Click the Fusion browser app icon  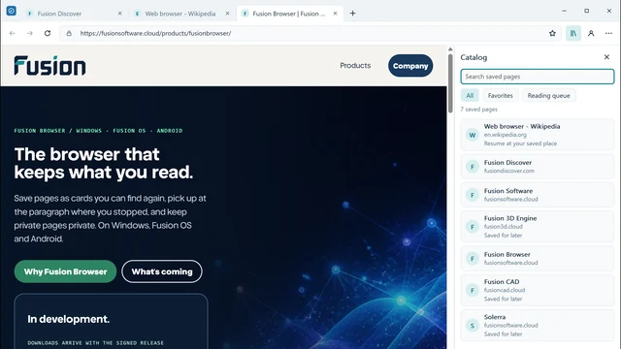(x=11, y=11)
